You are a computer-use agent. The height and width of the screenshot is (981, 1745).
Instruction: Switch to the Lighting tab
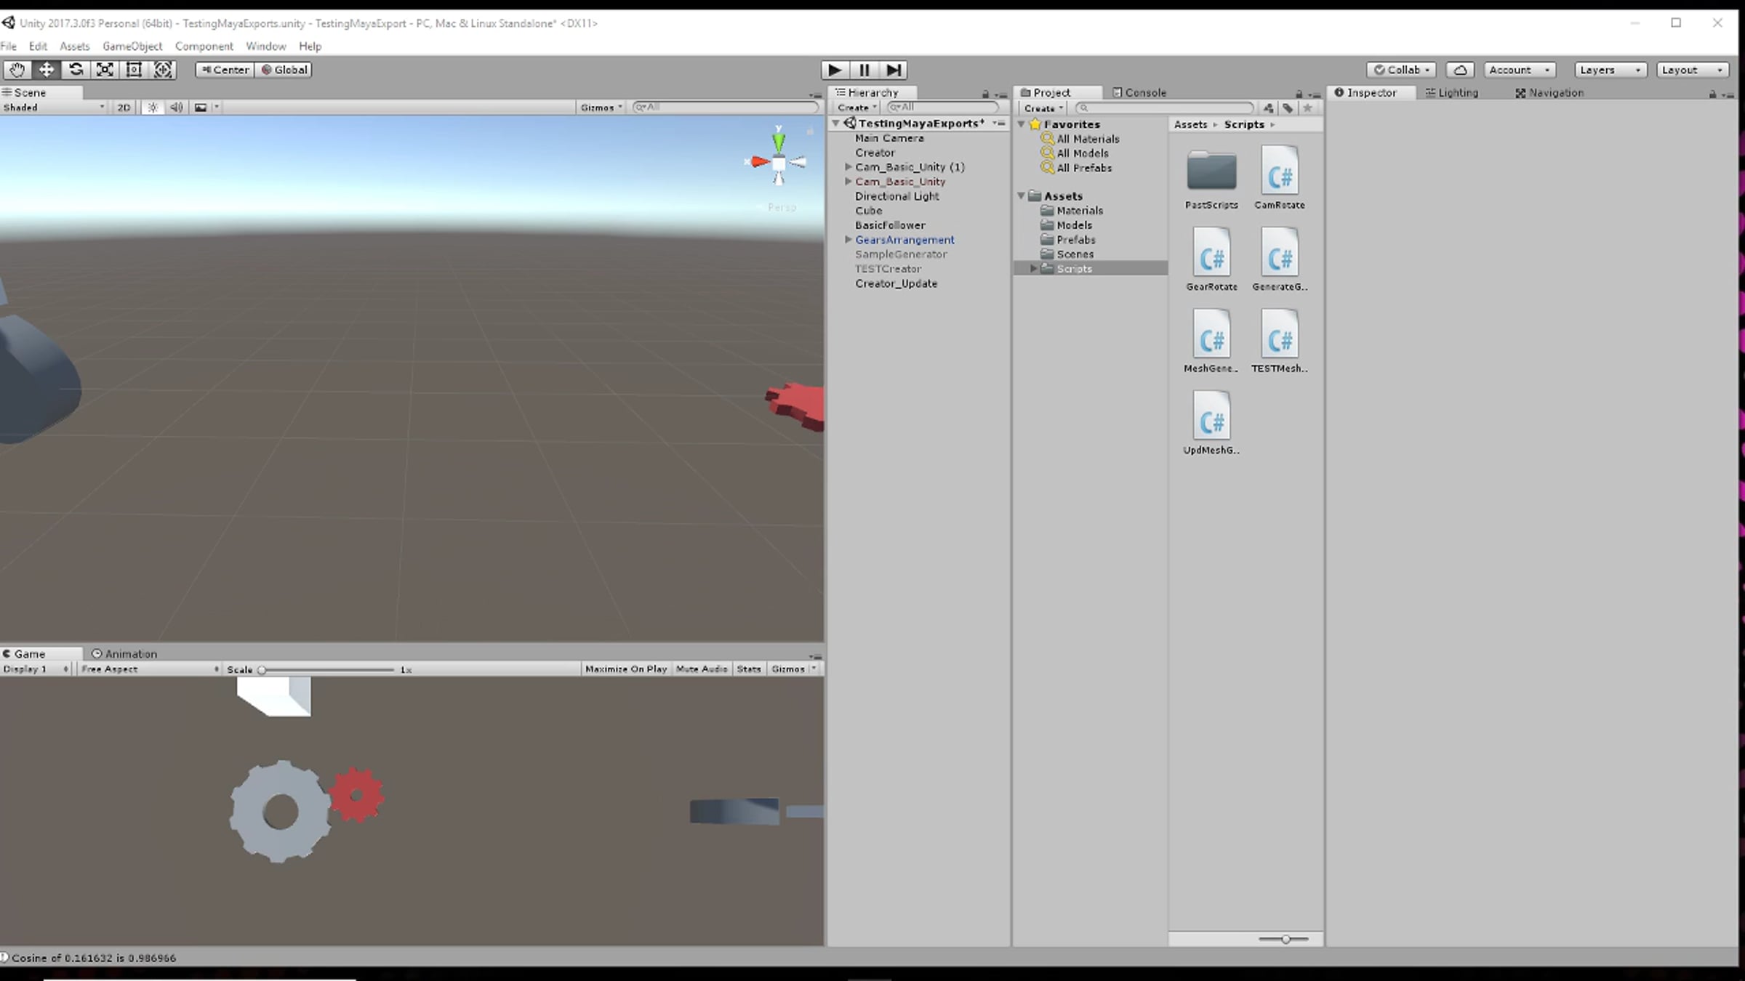click(1451, 93)
